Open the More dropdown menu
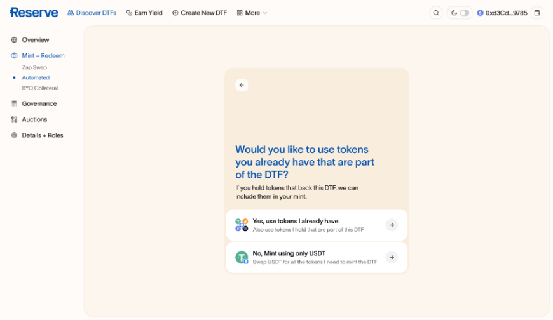 click(x=252, y=13)
